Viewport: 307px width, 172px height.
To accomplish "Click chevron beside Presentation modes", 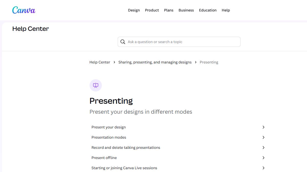I will tap(264, 137).
